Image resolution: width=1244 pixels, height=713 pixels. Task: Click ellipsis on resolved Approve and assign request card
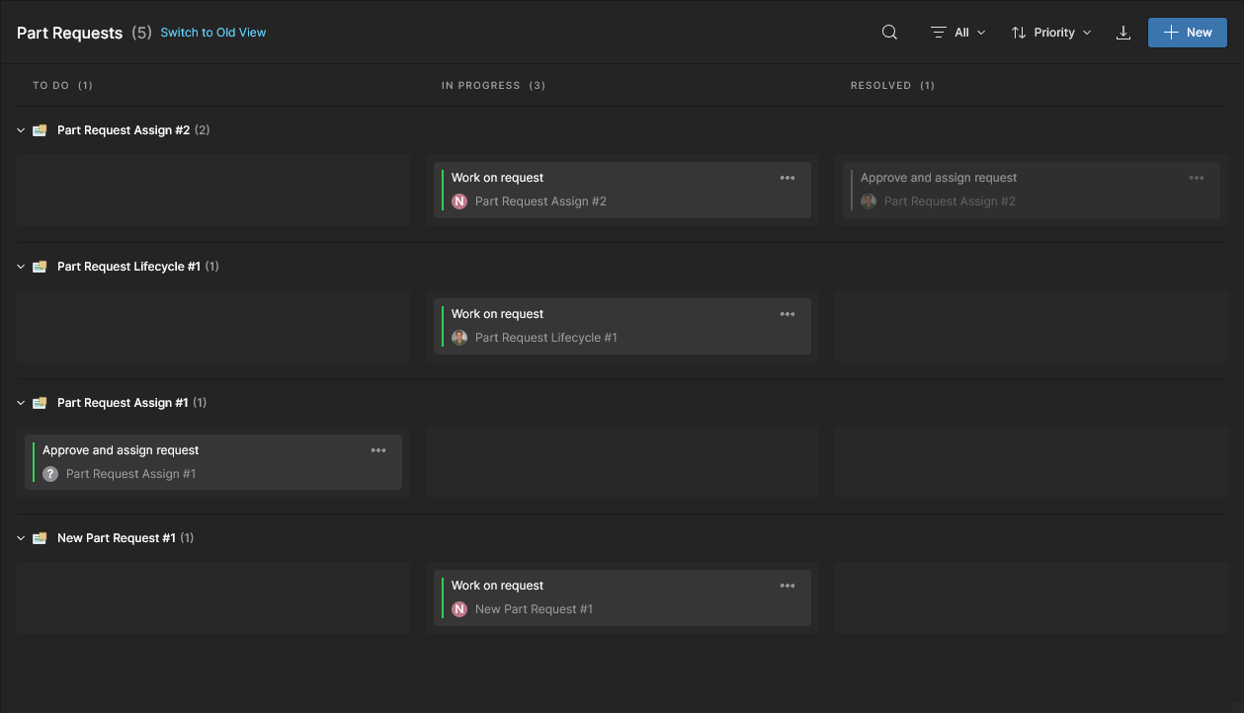pyautogui.click(x=1197, y=178)
